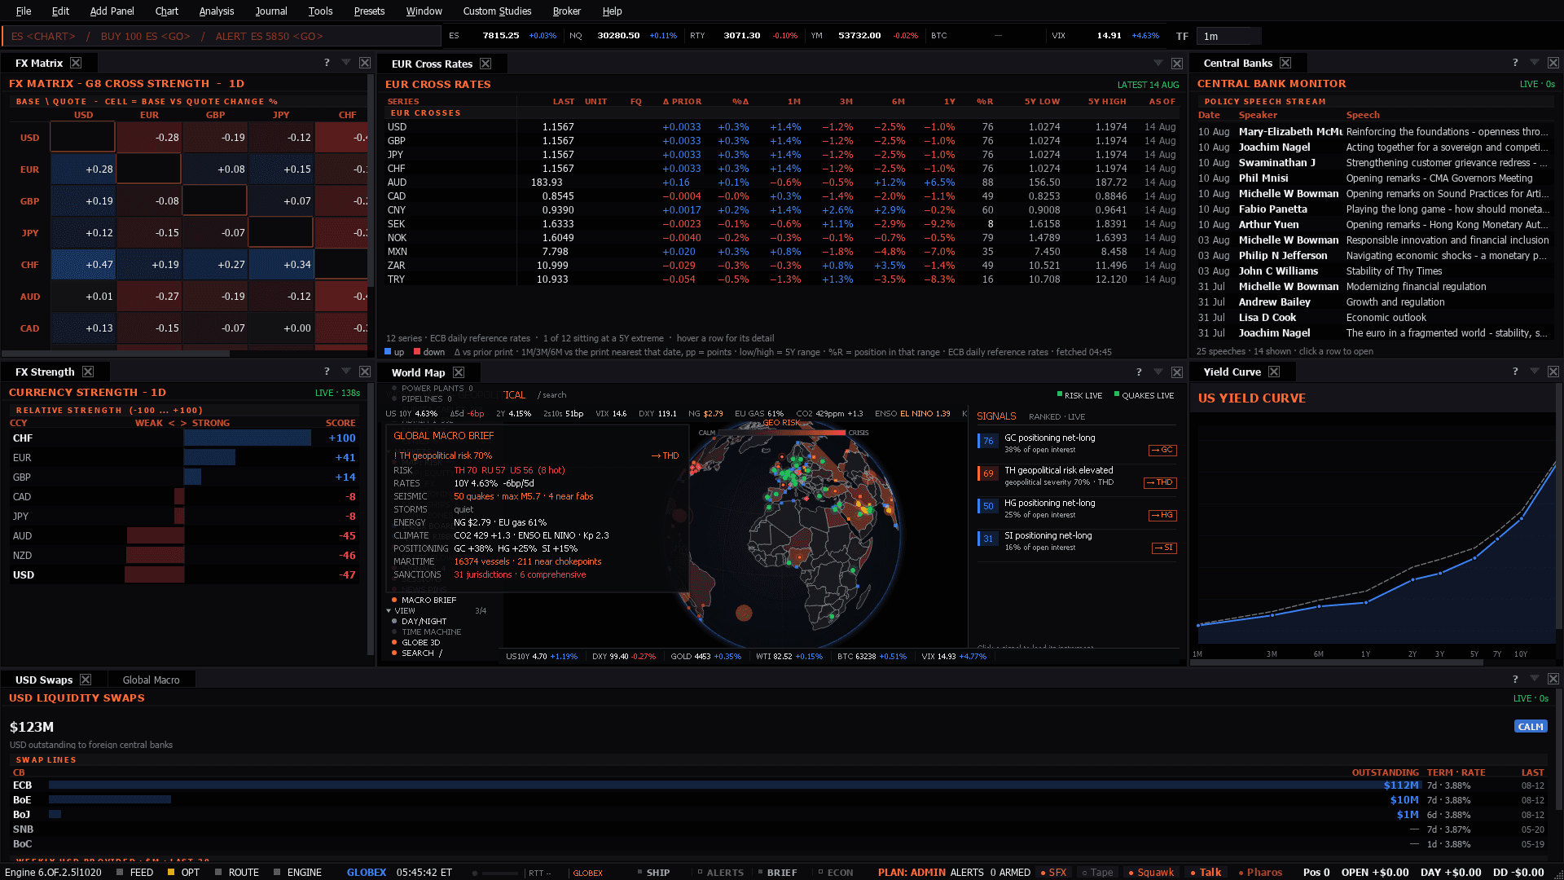
Task: Open FX Matrix panel dropdown arrow
Action: (x=345, y=63)
